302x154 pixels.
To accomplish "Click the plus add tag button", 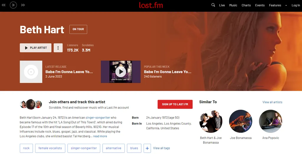I will point(147,148).
